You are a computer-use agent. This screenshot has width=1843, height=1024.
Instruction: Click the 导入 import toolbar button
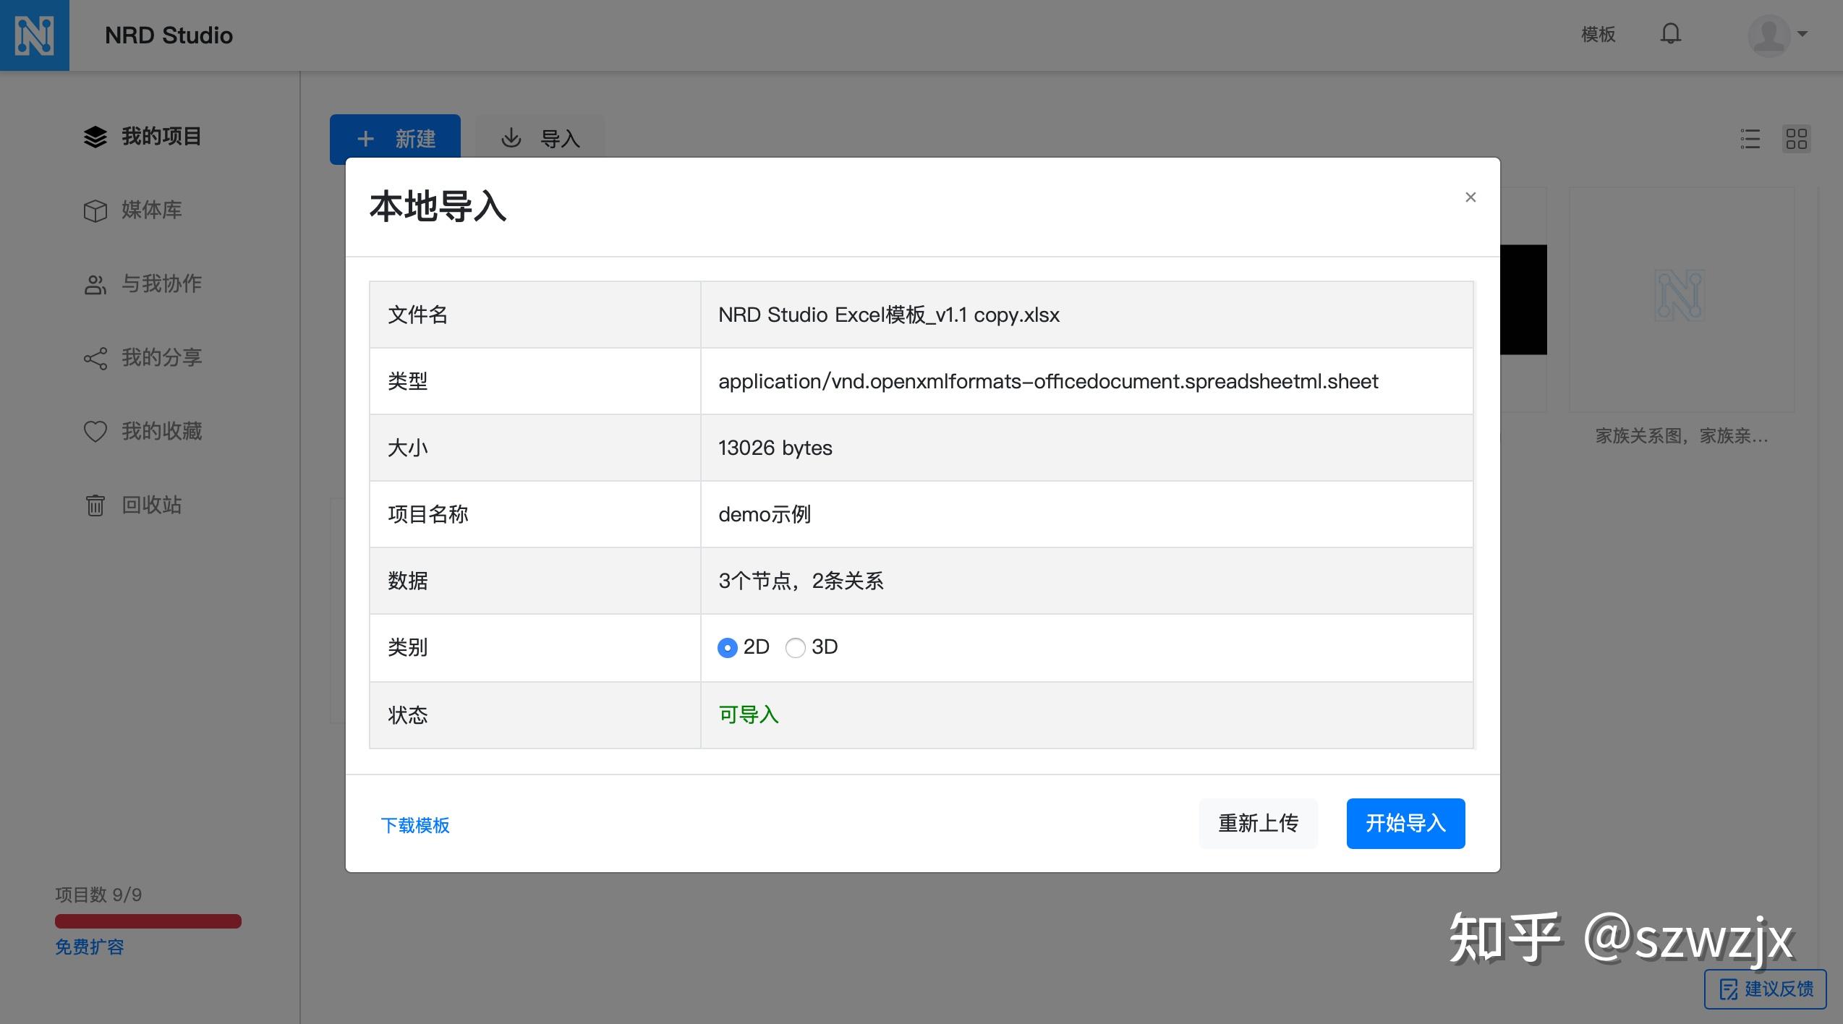coord(539,138)
